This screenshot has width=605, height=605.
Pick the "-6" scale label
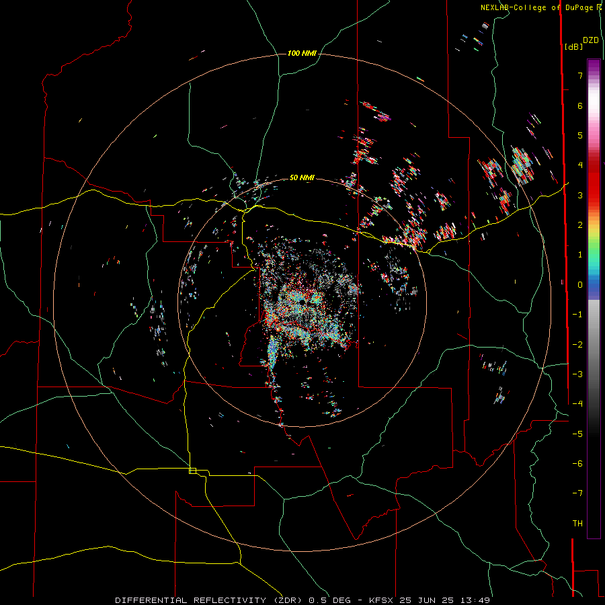click(577, 463)
